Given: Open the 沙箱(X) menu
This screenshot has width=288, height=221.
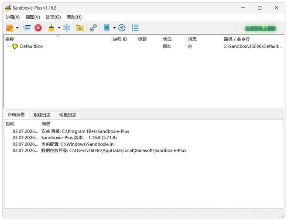Looking at the screenshot, I should tap(13, 17).
